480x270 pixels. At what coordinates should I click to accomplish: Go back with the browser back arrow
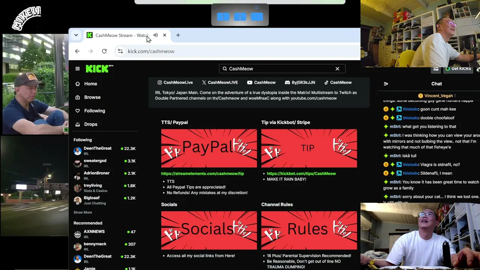click(77, 51)
